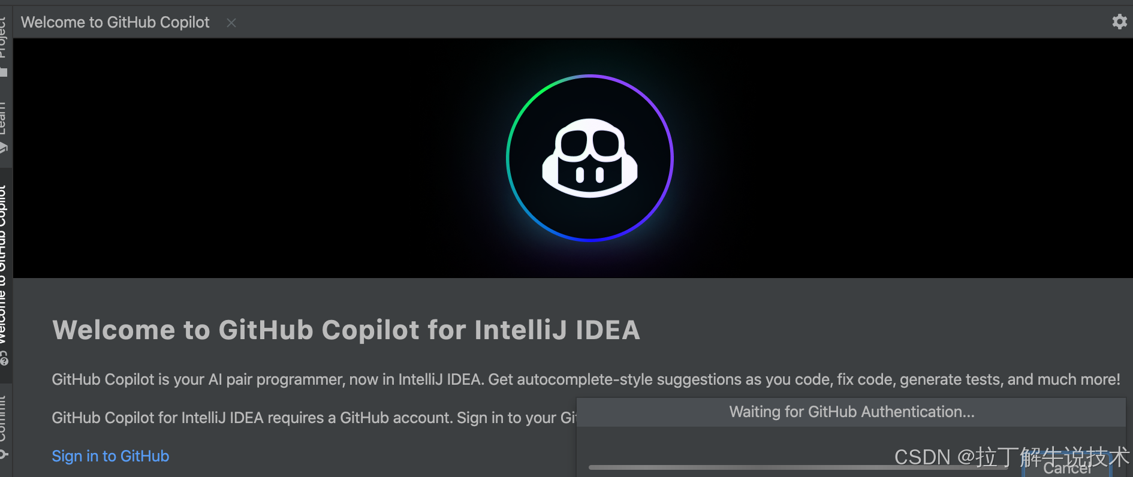The image size is (1133, 477).
Task: Click the Learn bookmark icon in the stripe
Action: 5,149
